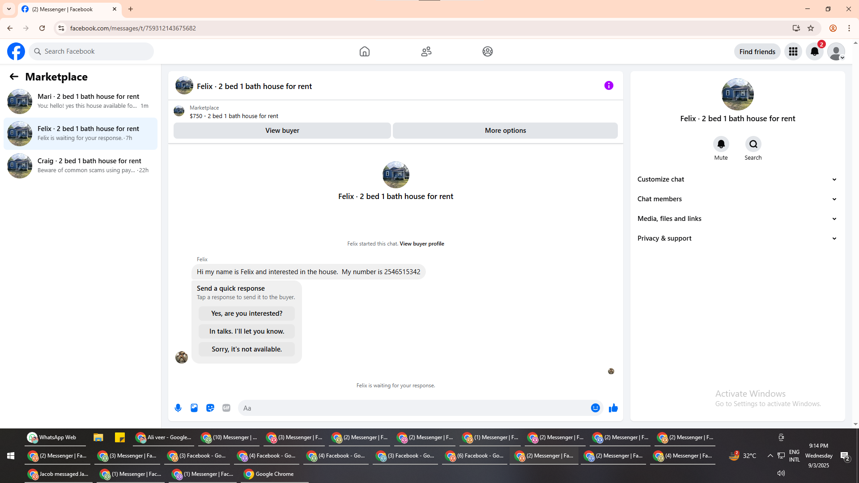Switch to the Messenger | Facebook browser tab
The height and width of the screenshot is (483, 859).
click(69, 9)
